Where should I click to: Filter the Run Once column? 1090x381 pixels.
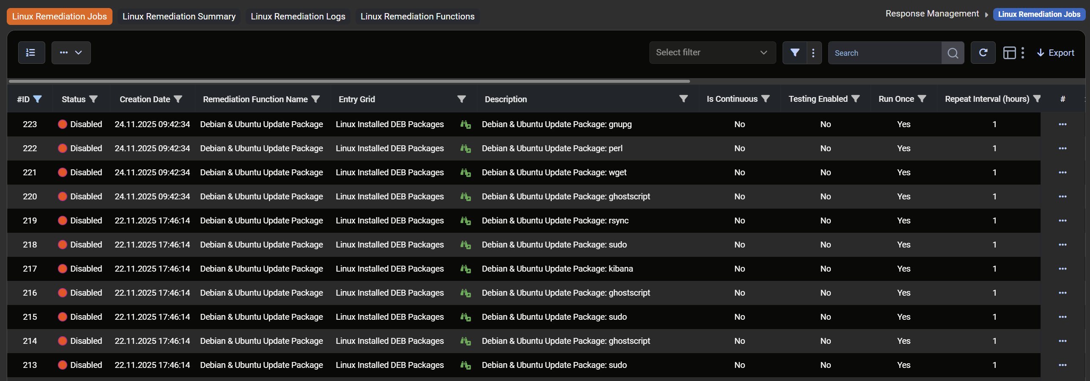[x=922, y=99]
